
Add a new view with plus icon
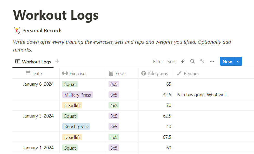(57, 61)
